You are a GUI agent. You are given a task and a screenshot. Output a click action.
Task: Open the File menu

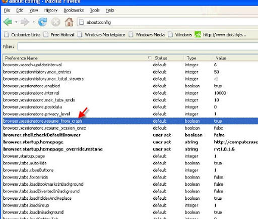tap(7, 10)
